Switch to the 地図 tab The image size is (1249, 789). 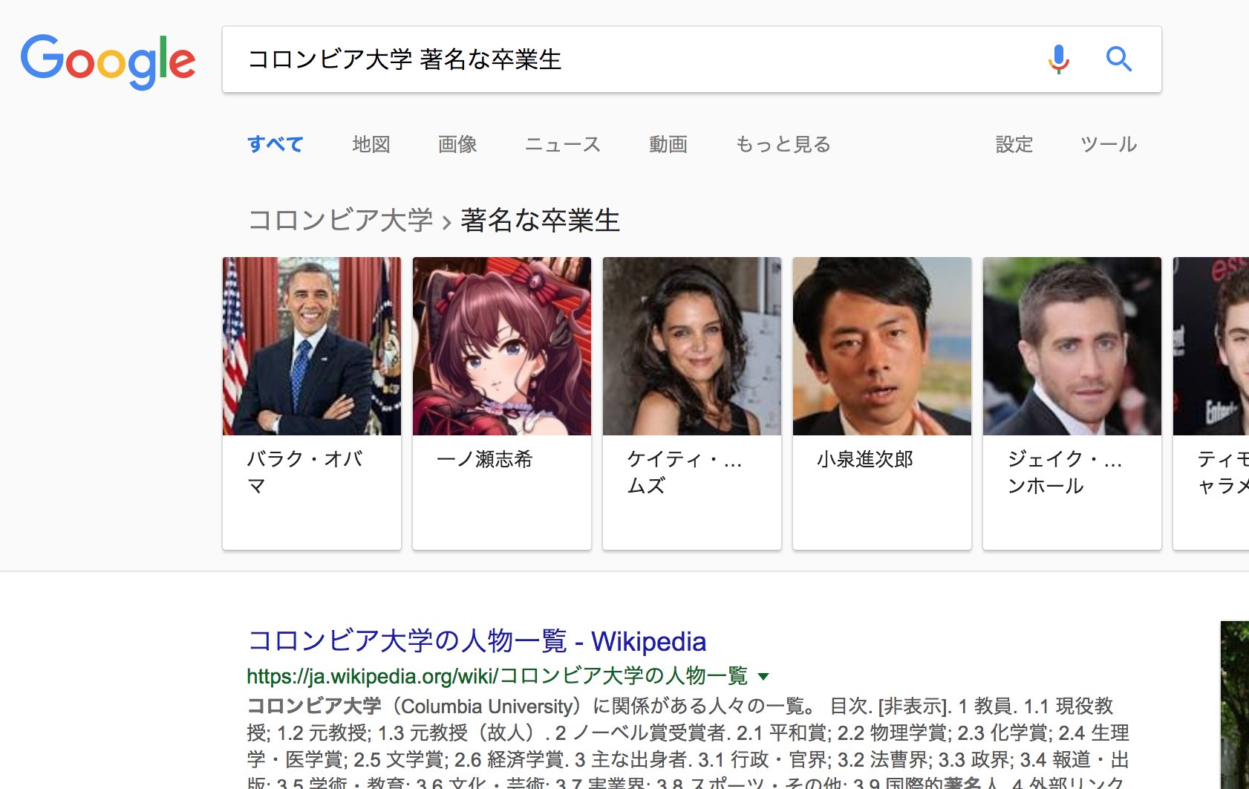pos(371,144)
